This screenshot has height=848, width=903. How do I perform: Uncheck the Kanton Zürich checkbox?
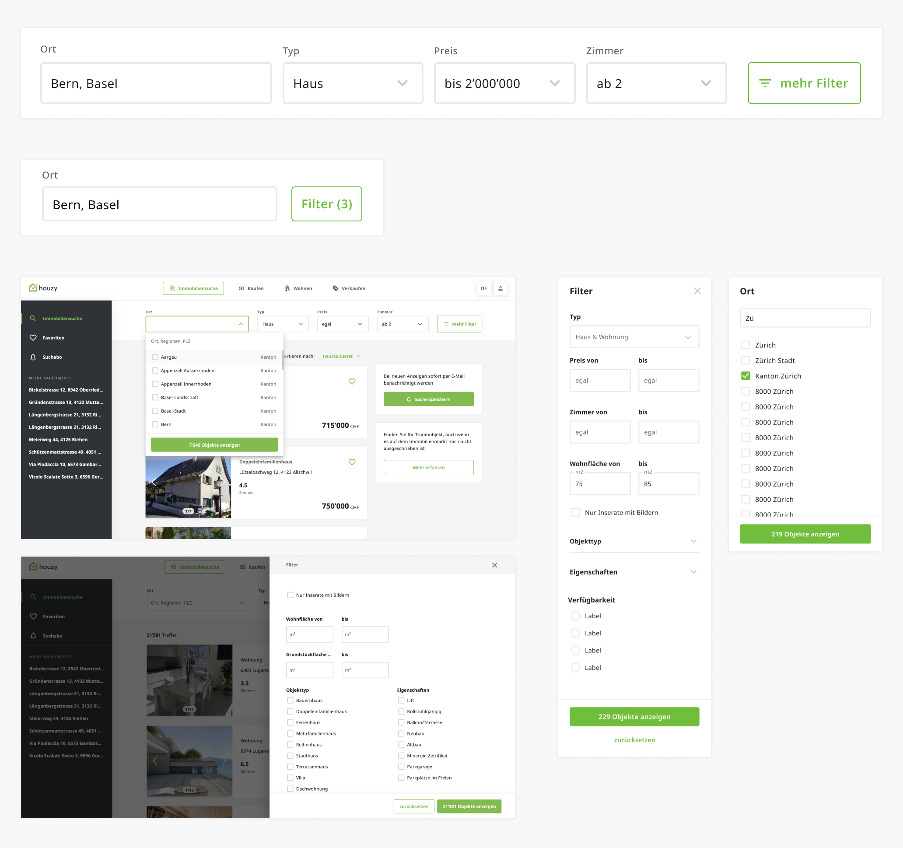(x=745, y=375)
